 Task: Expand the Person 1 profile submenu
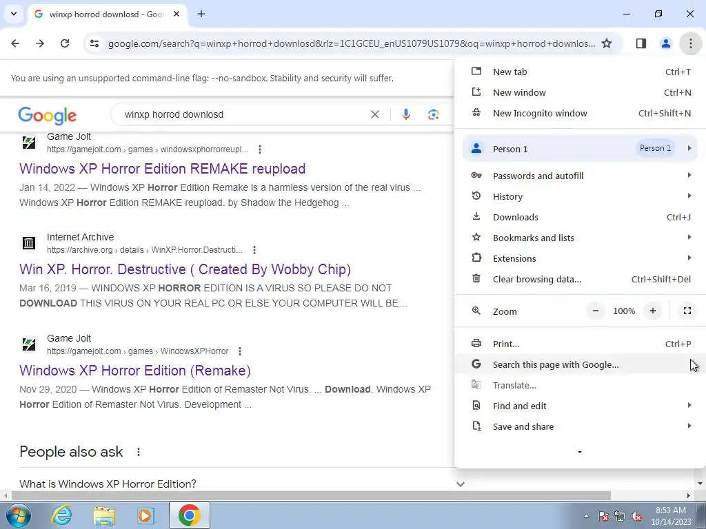(x=580, y=149)
